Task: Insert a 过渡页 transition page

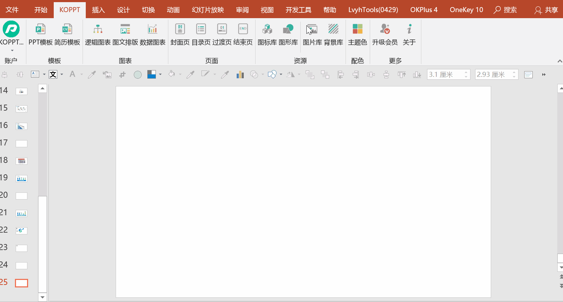Action: pyautogui.click(x=222, y=34)
